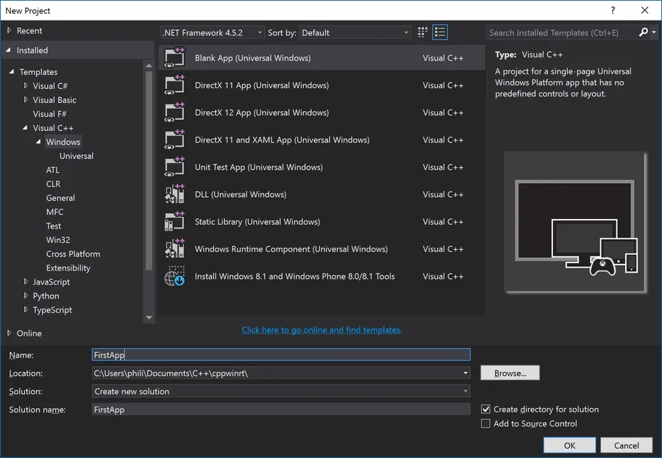Collapse the Installed section
This screenshot has width=662, height=458.
click(8, 50)
